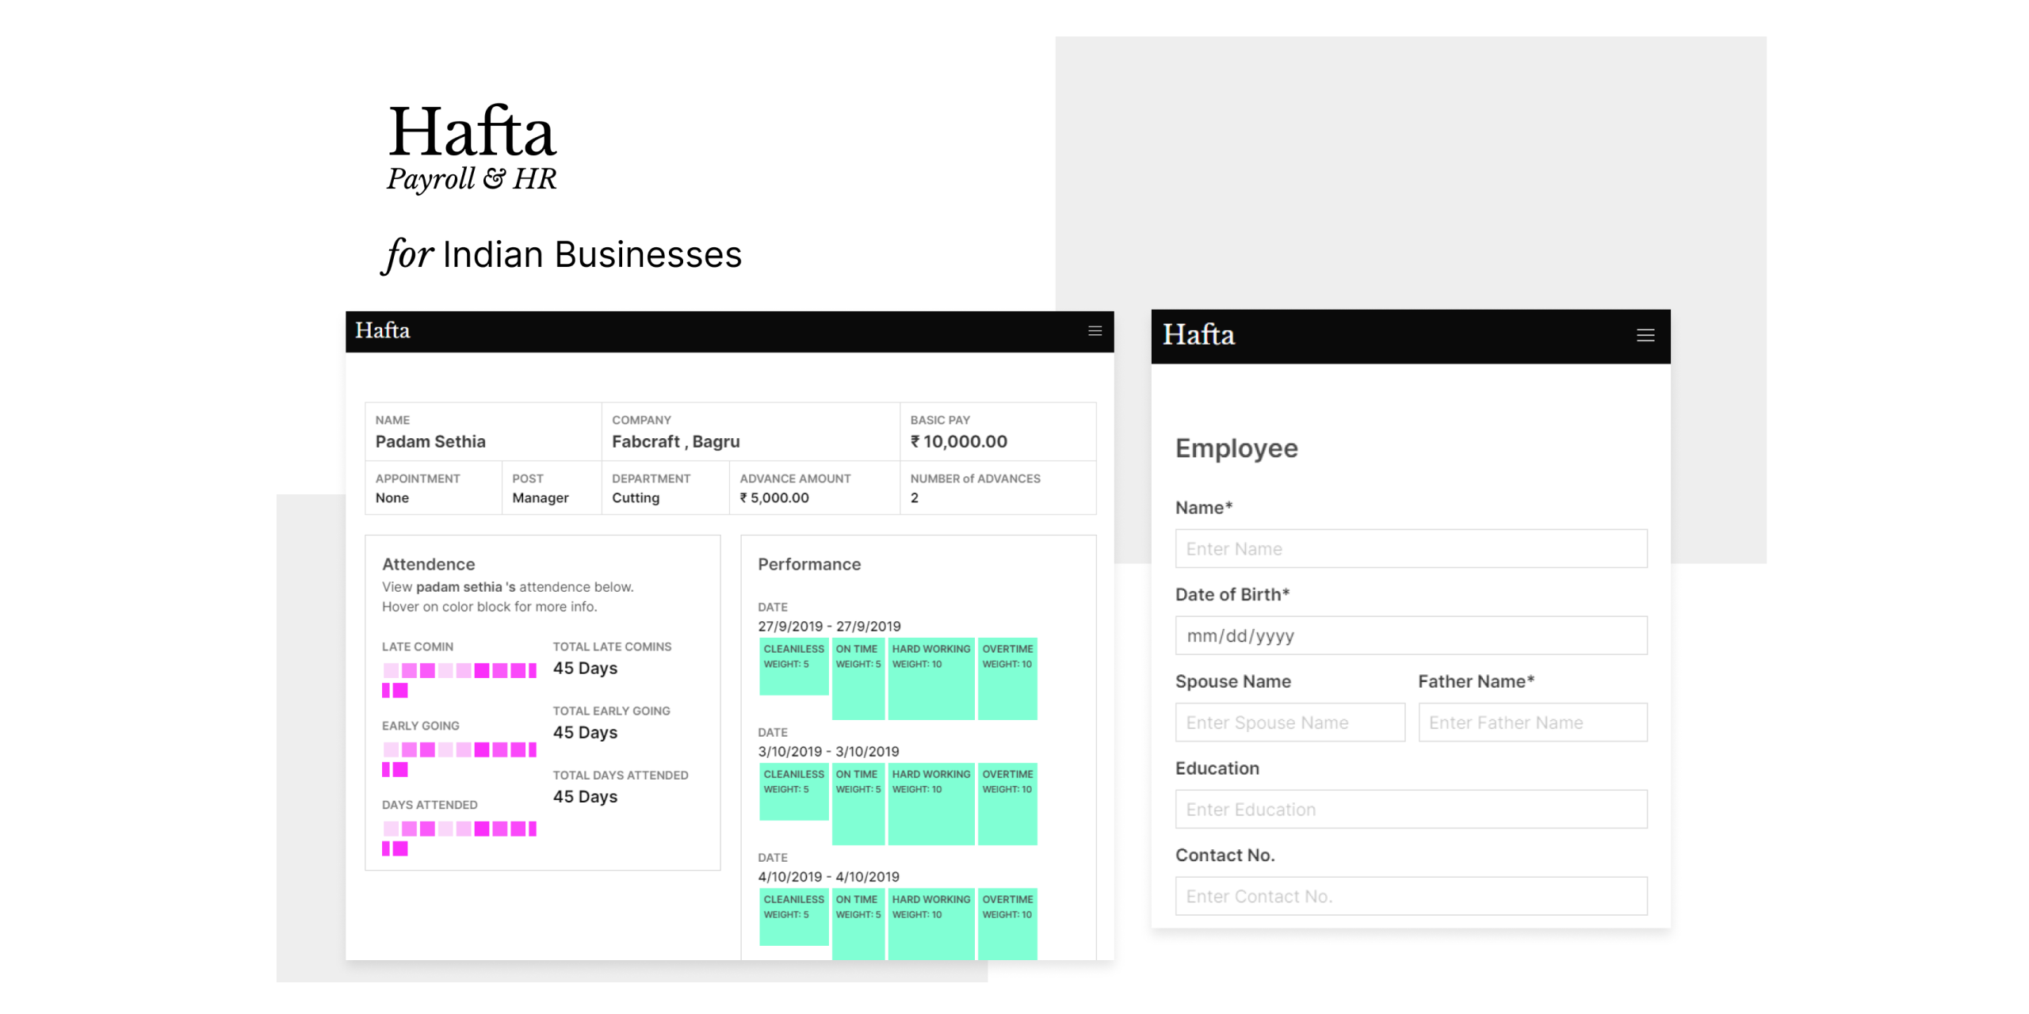This screenshot has height=1014, width=2029.
Task: Select Hard Working block for 27/9/2019
Action: (930, 679)
